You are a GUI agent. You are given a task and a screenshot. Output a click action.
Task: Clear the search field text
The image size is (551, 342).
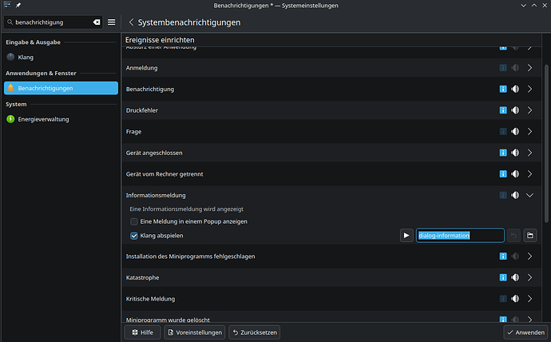point(96,22)
